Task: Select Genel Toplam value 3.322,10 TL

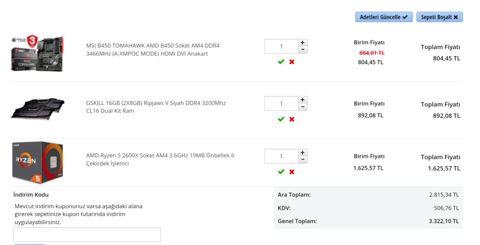Action: (x=444, y=221)
